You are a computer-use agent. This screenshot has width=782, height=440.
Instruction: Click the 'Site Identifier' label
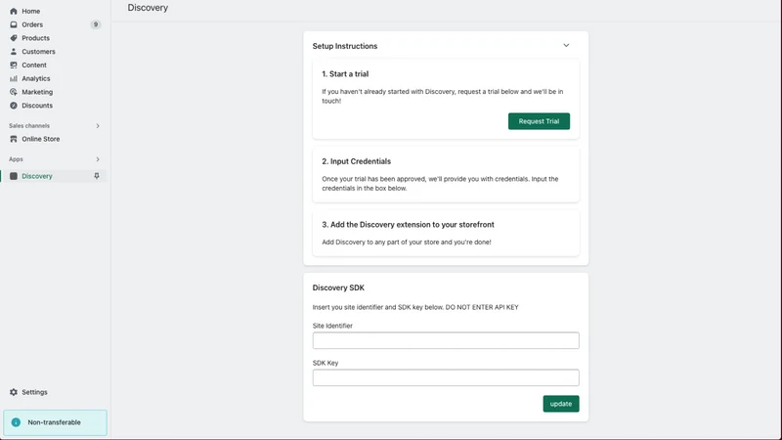point(332,326)
